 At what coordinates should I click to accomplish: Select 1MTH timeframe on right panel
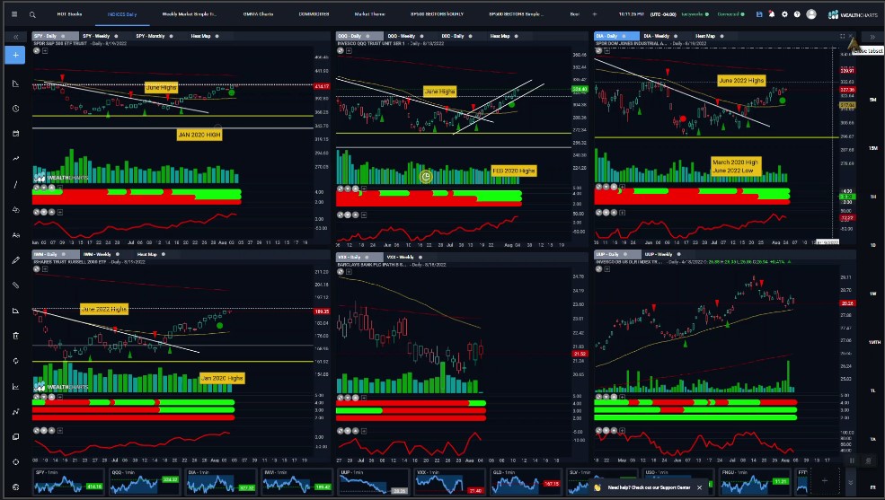(873, 342)
